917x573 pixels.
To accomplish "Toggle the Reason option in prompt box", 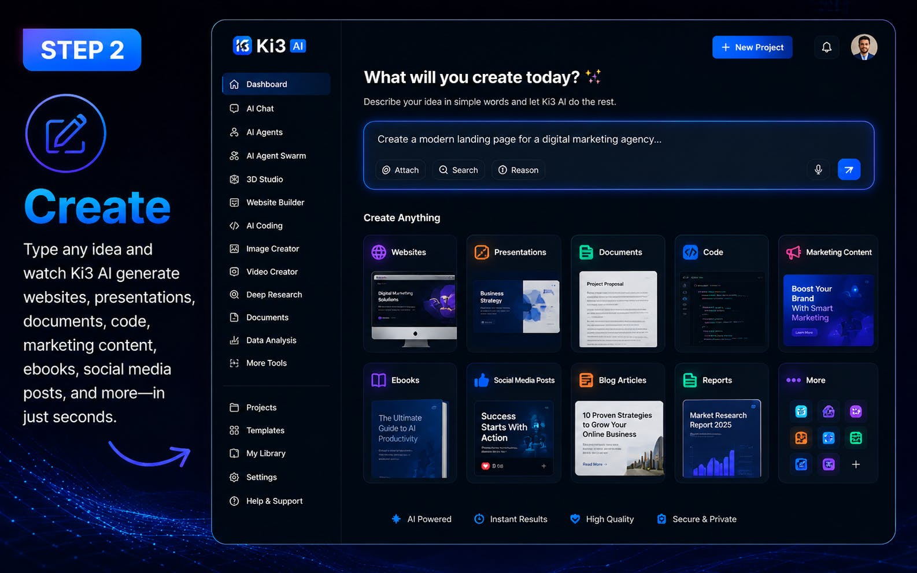I will pos(519,170).
